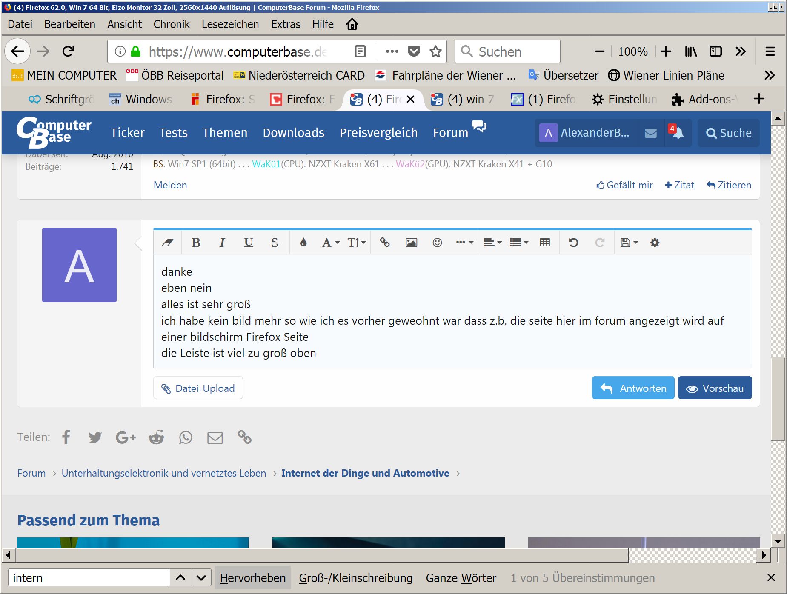
Task: Open the Tests navigation item
Action: click(174, 133)
